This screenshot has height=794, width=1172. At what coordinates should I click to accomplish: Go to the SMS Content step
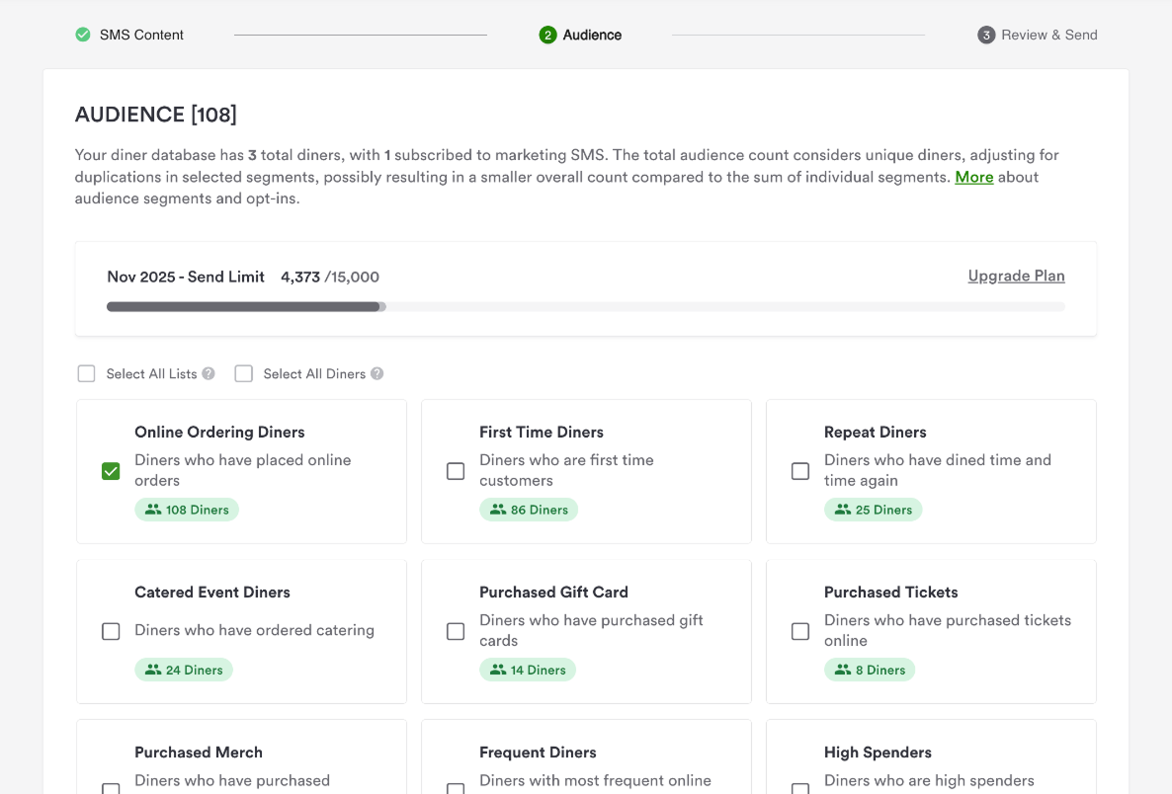point(141,35)
